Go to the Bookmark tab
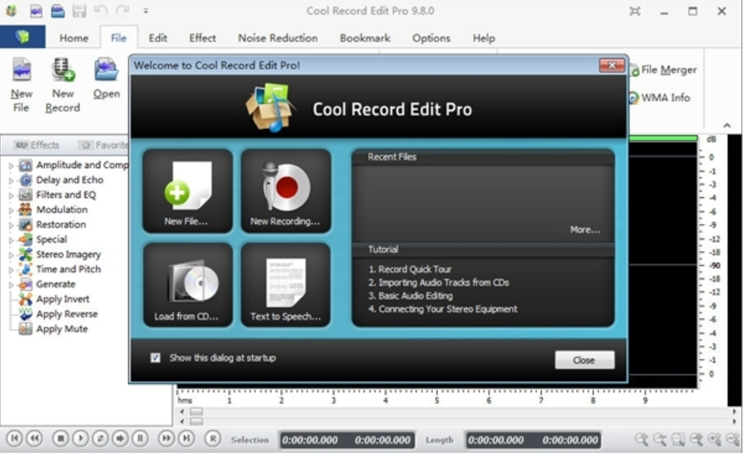 point(365,38)
